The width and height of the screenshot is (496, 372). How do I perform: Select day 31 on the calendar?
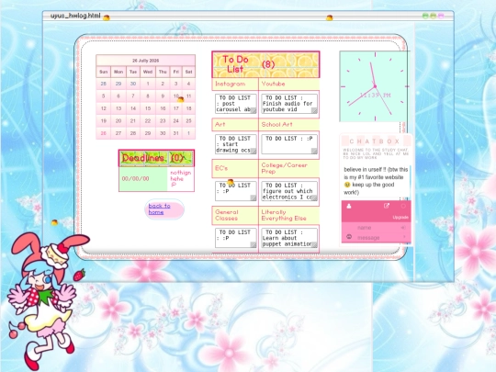coord(175,133)
